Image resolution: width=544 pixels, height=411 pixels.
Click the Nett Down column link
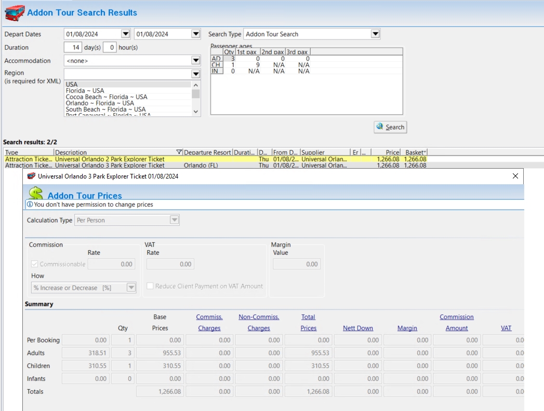tap(358, 328)
